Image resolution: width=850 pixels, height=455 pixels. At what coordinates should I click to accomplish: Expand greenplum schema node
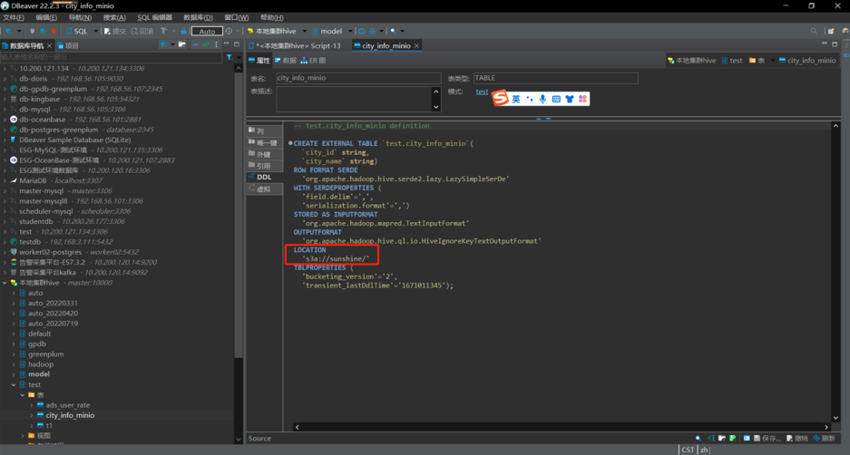click(14, 354)
